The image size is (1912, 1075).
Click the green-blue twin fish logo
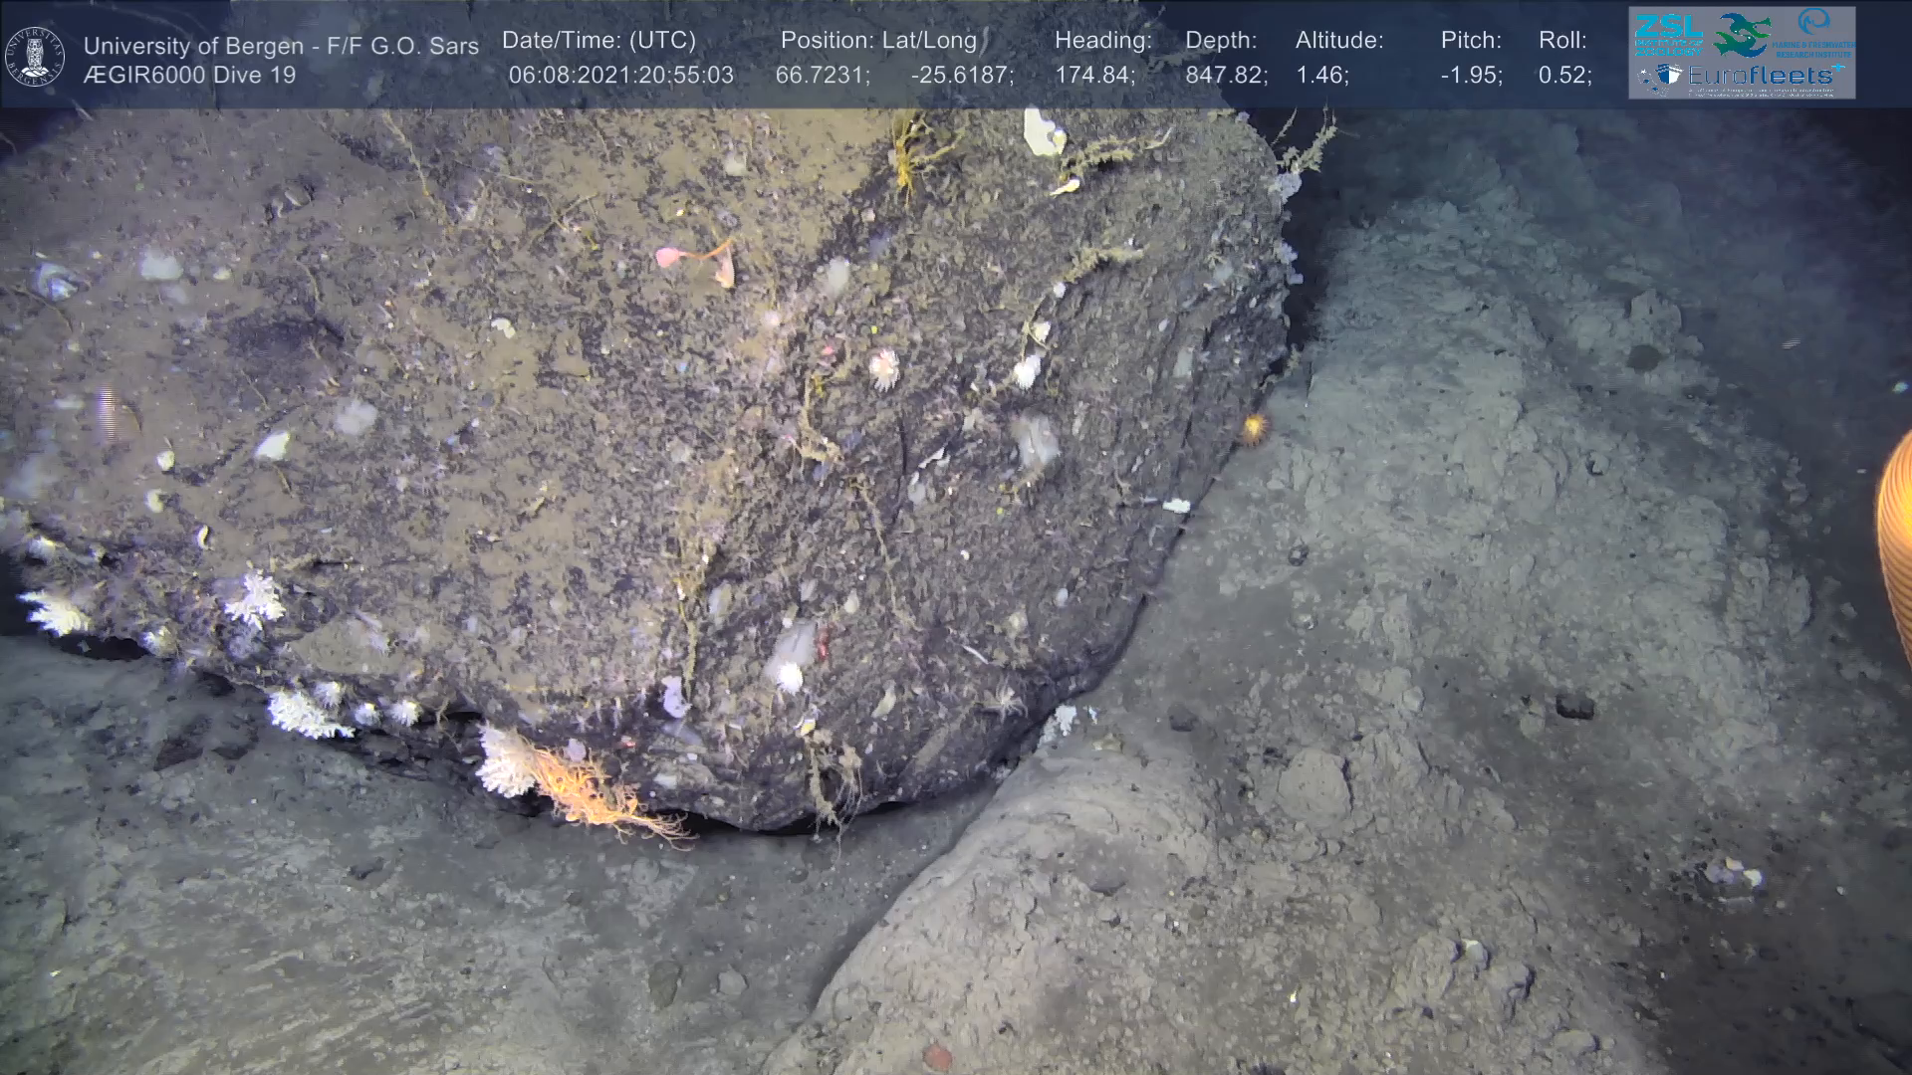point(1741,36)
